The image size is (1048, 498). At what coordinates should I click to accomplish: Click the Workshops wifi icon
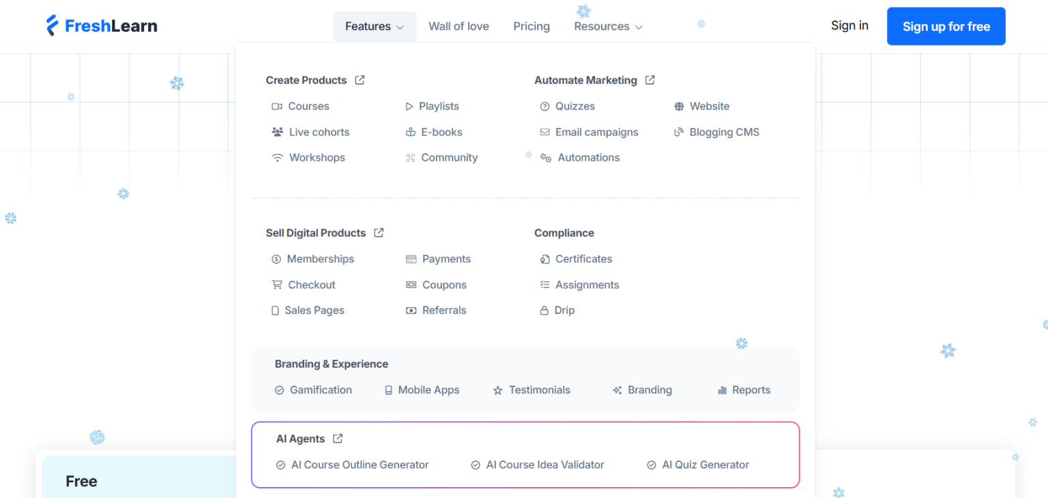[277, 157]
